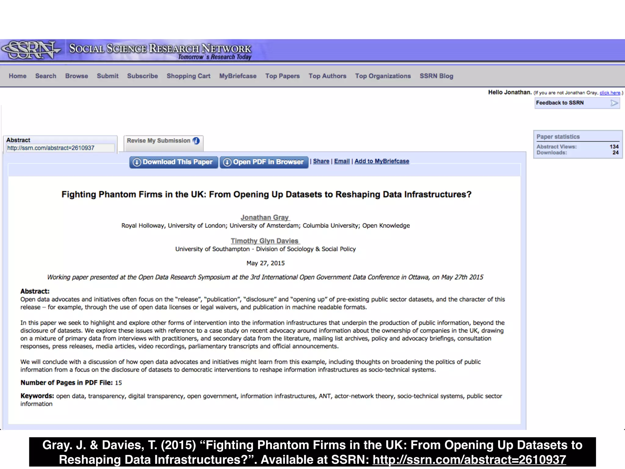This screenshot has height=469, width=625.
Task: Select the Shopping Cart menu item
Action: click(x=188, y=76)
